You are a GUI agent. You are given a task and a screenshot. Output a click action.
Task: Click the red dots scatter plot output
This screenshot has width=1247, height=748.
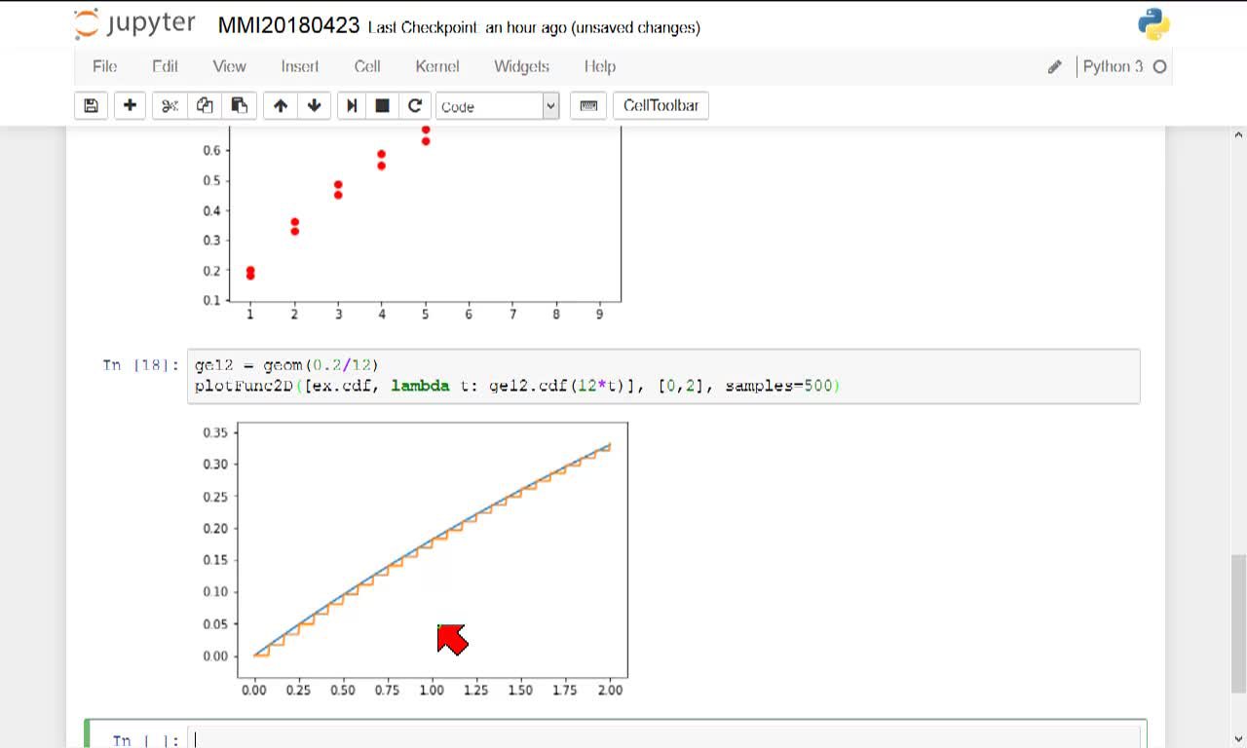413,224
